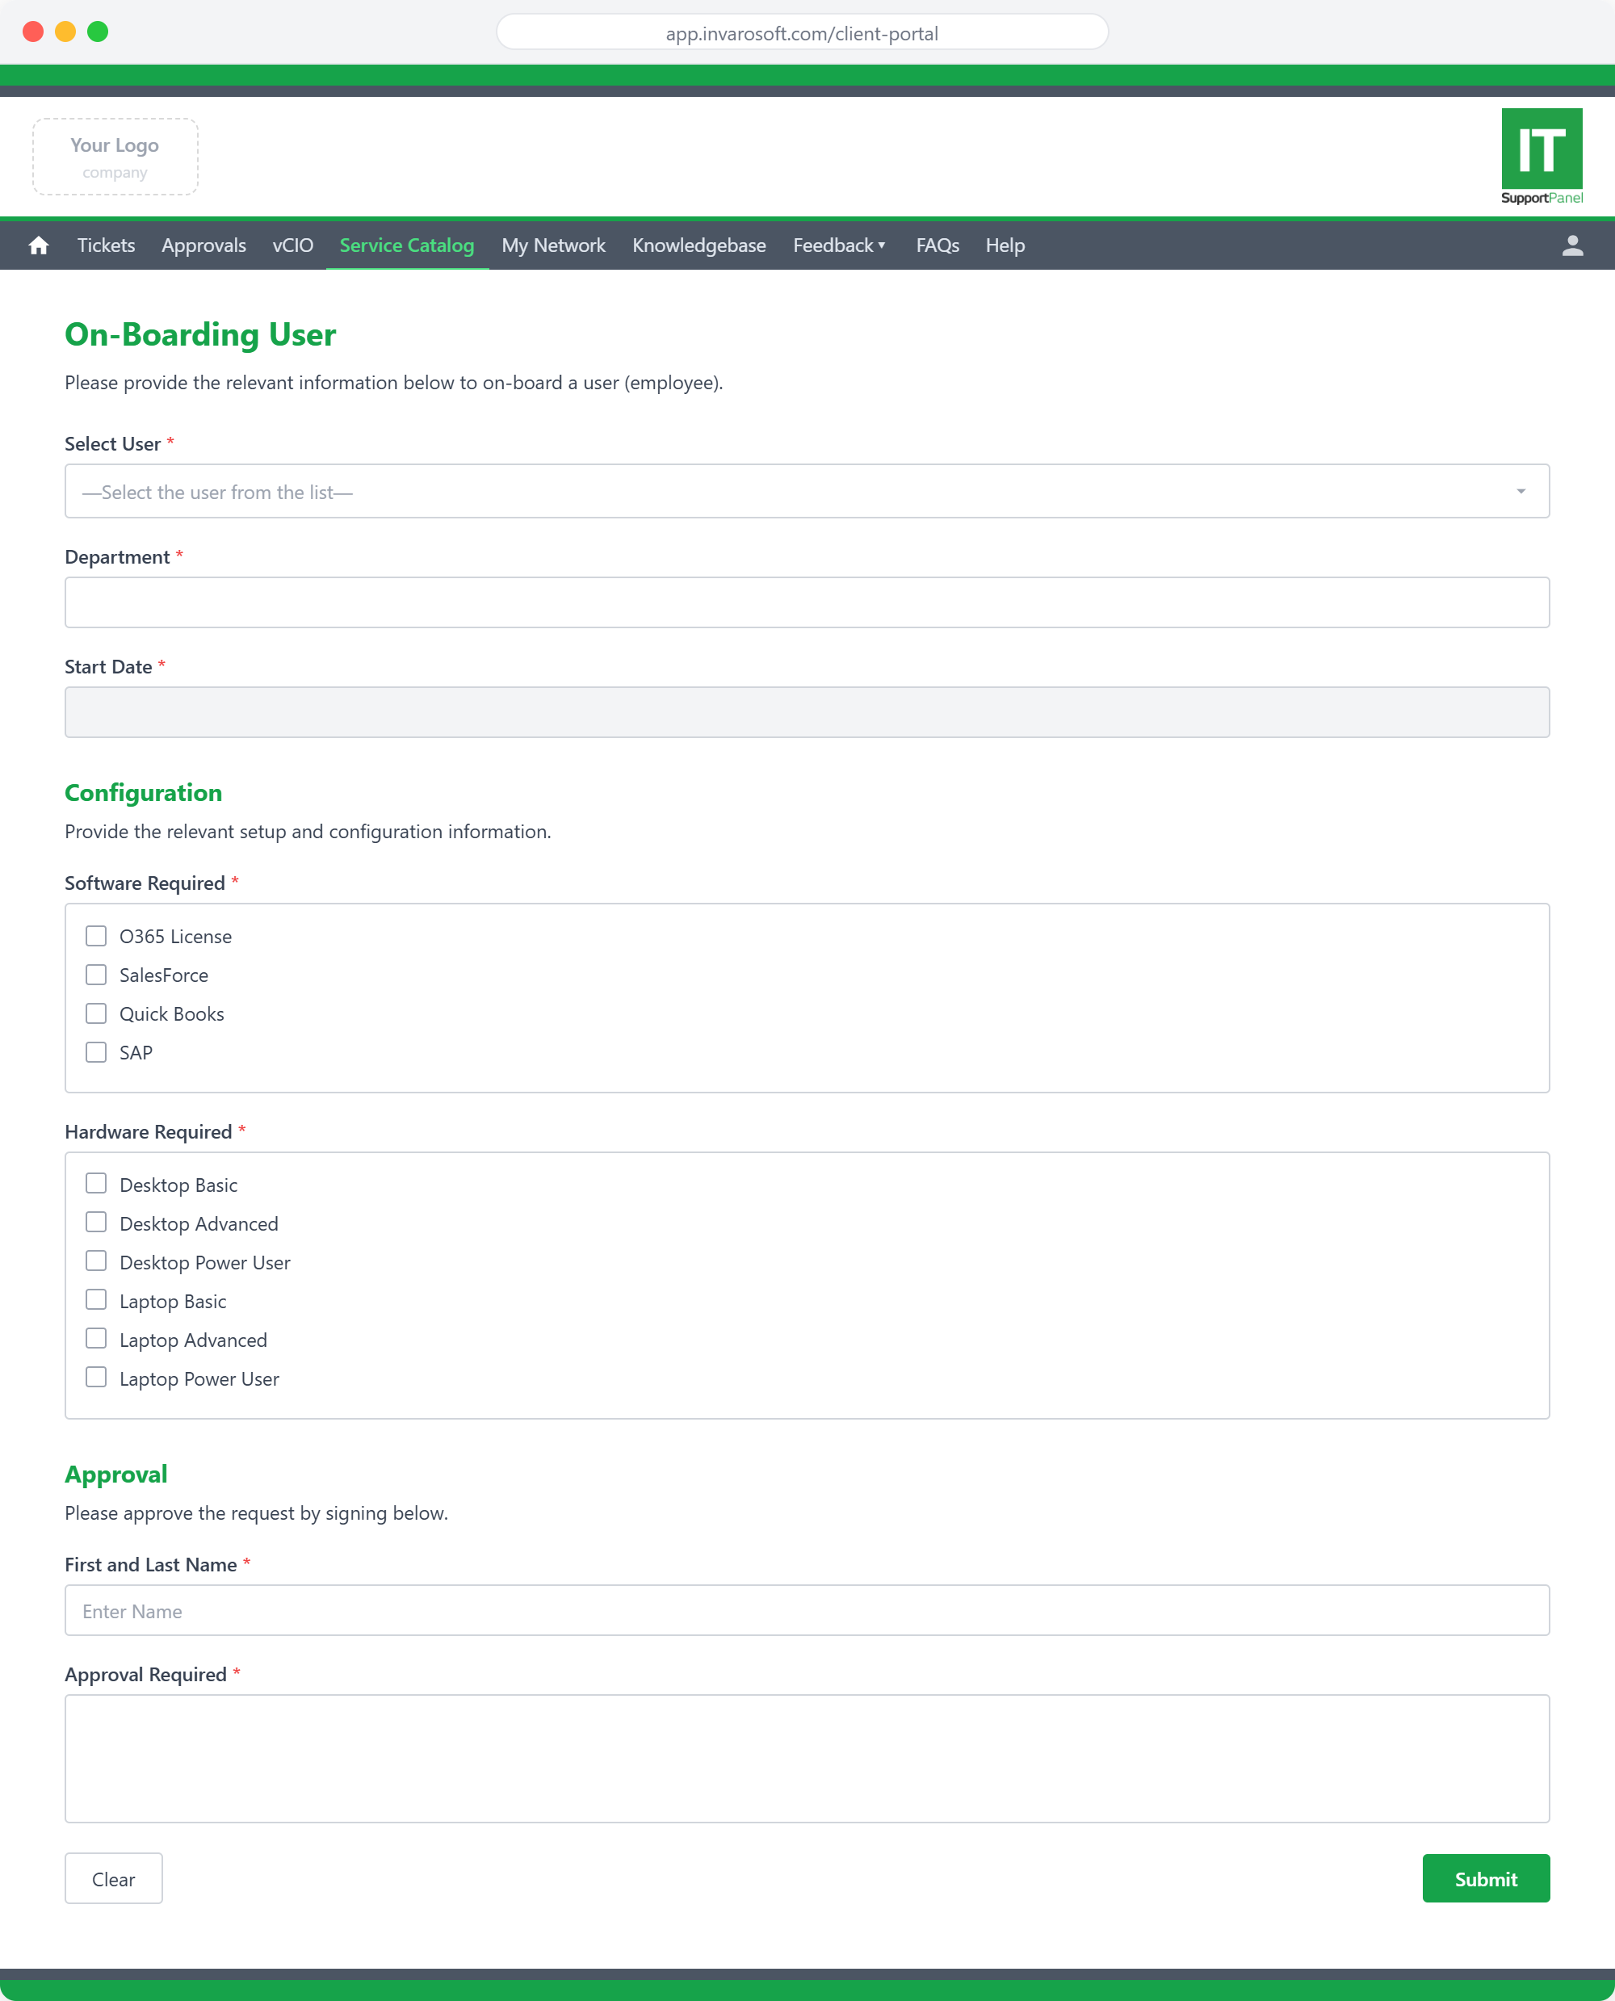The width and height of the screenshot is (1615, 2001).
Task: Click the Clear button
Action: click(x=114, y=1878)
